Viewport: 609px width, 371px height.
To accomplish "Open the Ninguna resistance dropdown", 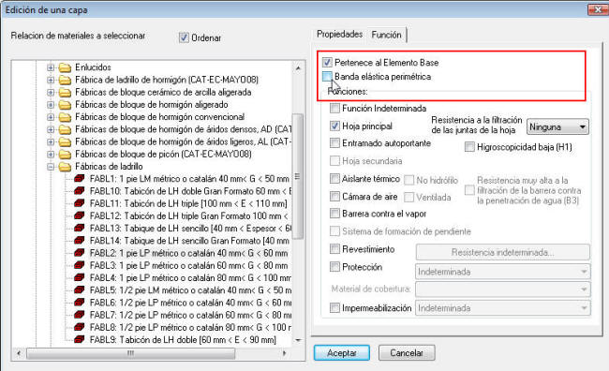I will tap(557, 127).
